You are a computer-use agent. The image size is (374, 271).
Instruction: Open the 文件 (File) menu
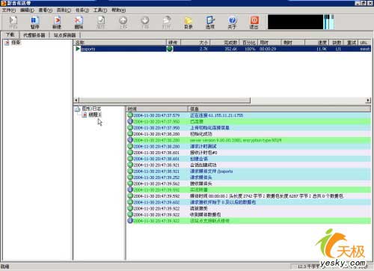(x=9, y=10)
